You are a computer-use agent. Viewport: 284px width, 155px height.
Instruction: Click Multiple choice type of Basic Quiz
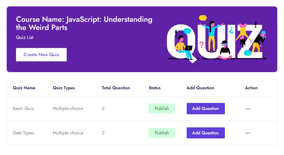68,108
